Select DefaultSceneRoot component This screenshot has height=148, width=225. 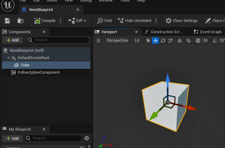tap(46, 58)
